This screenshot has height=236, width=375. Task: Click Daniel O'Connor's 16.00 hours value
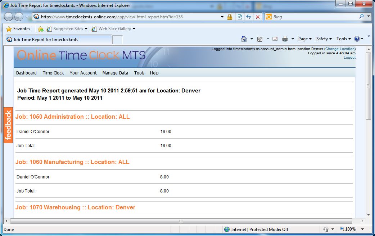pyautogui.click(x=166, y=132)
